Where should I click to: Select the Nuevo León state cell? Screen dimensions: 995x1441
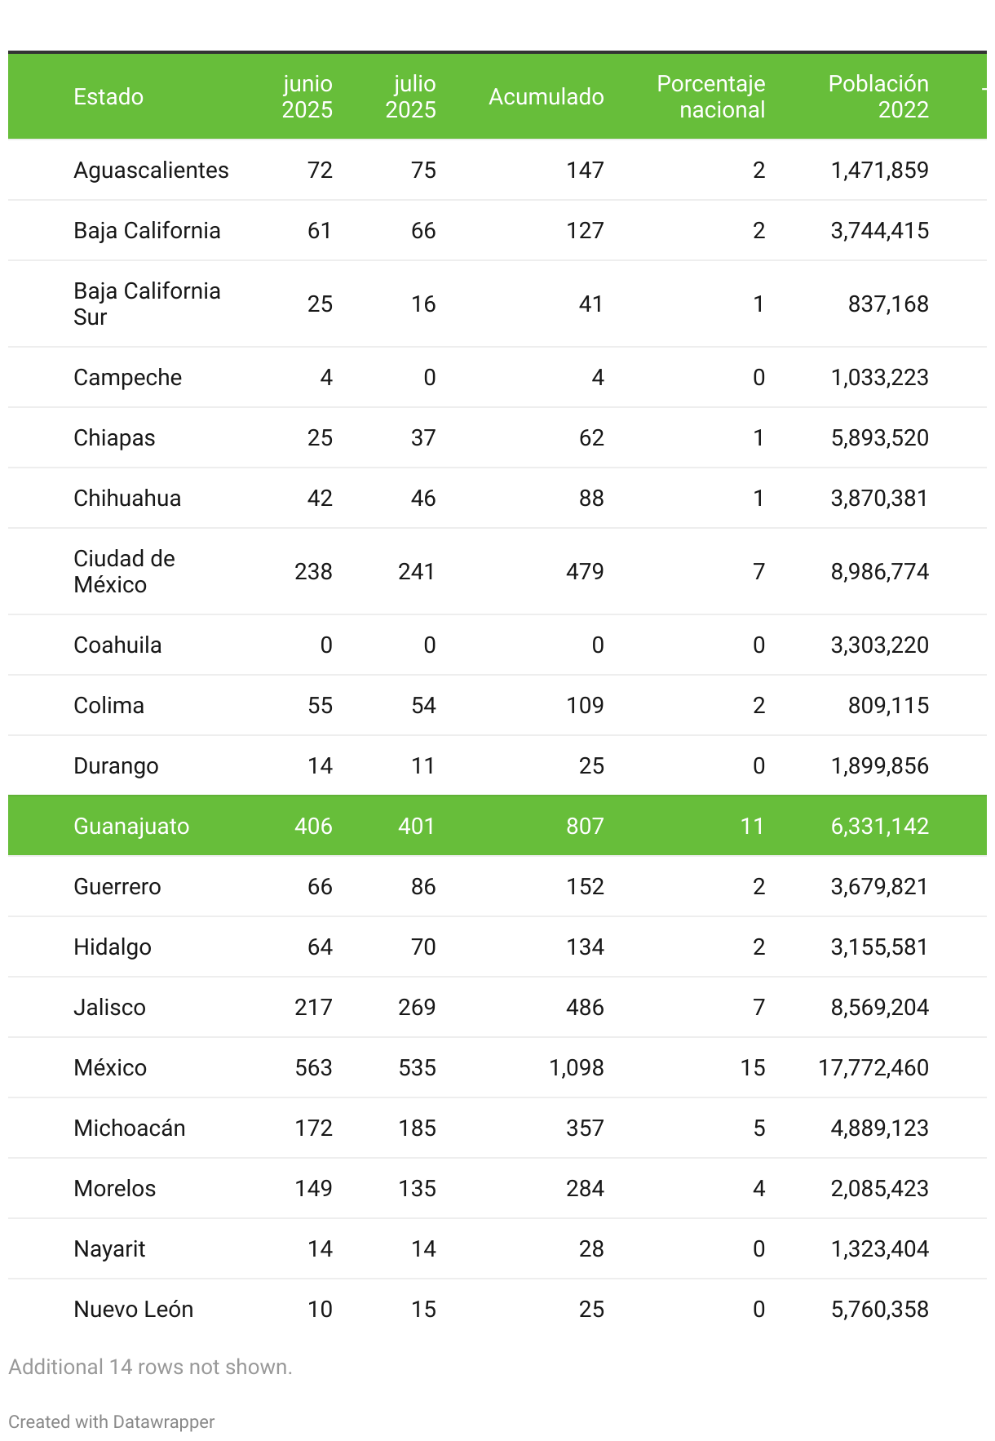[133, 1310]
